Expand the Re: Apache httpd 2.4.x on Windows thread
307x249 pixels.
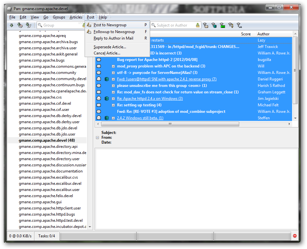coord(113,99)
